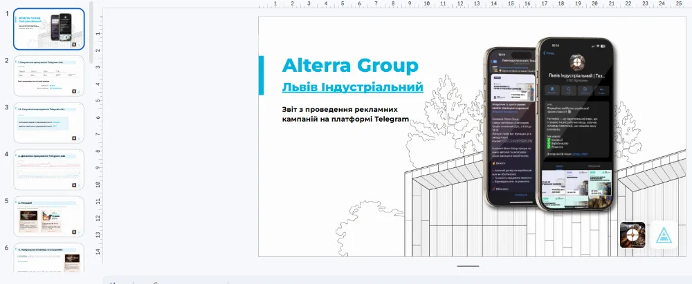Click the round channel logo icon on slide

click(632, 235)
